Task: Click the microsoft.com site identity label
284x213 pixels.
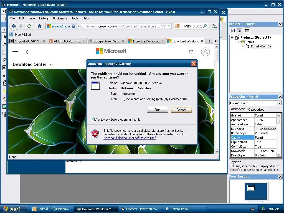Action: coord(61,26)
